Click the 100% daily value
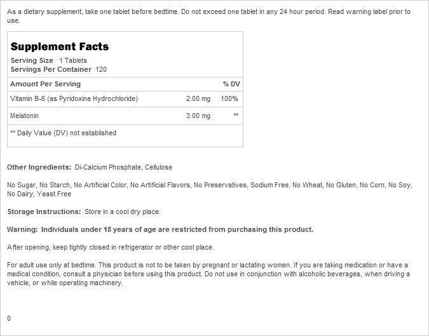429x336 pixels. pyautogui.click(x=229, y=98)
